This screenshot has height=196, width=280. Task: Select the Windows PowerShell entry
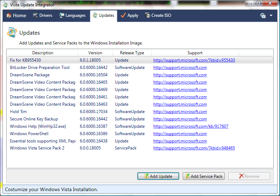click(140, 133)
